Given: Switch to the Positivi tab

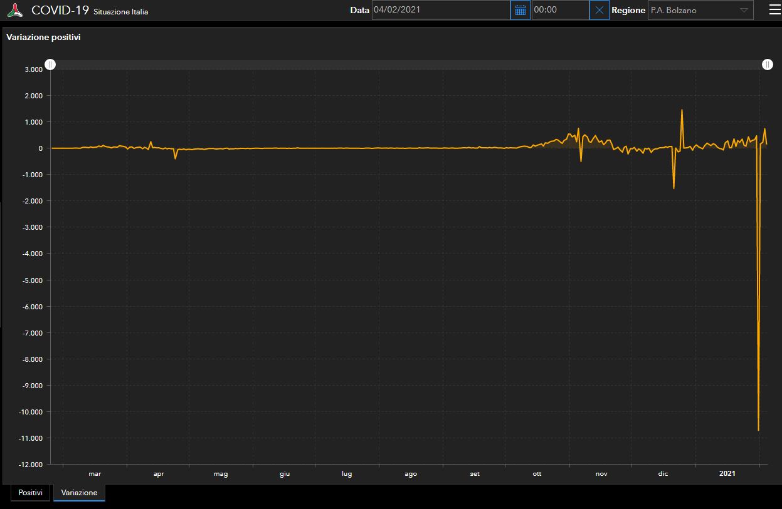Looking at the screenshot, I should coord(30,493).
